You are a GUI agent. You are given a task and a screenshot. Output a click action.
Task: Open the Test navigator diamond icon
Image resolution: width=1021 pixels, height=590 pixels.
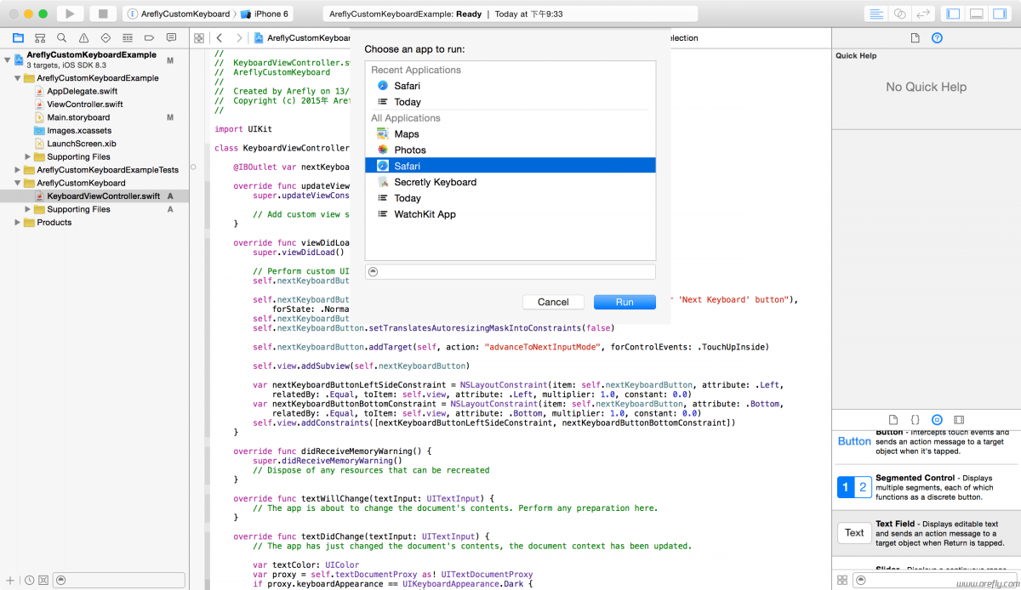coord(106,38)
